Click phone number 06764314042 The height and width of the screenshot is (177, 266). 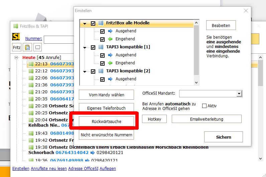point(72,153)
